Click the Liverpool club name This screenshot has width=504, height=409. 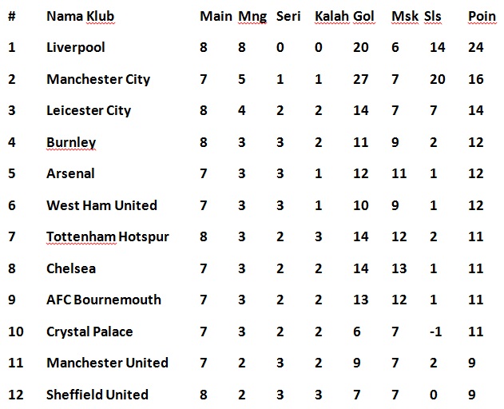click(76, 47)
